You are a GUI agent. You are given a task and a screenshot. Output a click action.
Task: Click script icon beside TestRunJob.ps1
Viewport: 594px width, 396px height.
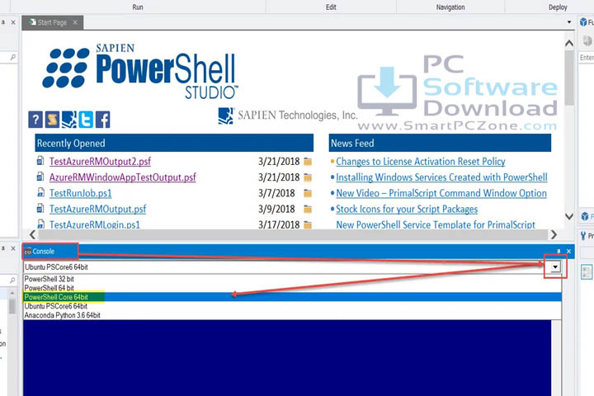coord(40,192)
